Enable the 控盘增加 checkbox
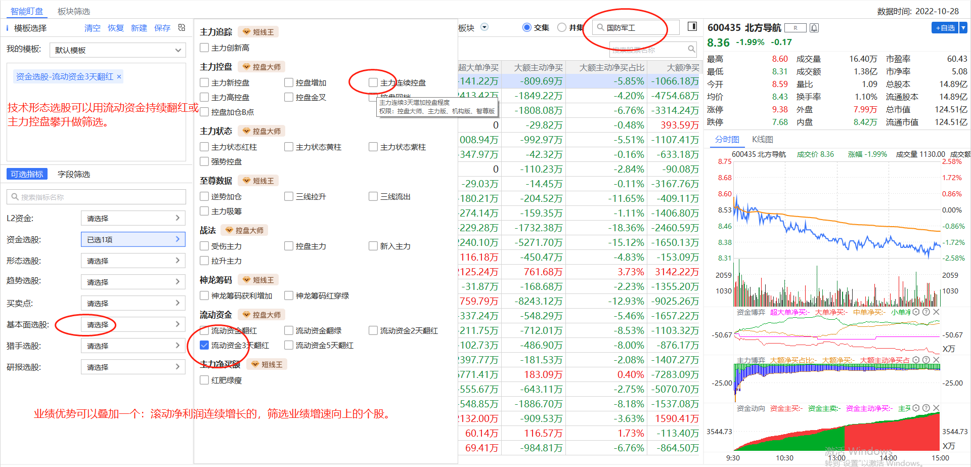Screen dimensions: 971x467 pos(289,82)
